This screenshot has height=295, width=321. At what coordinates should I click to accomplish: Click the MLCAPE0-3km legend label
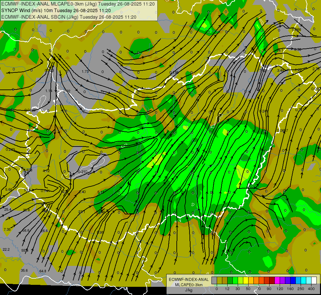coord(189,285)
